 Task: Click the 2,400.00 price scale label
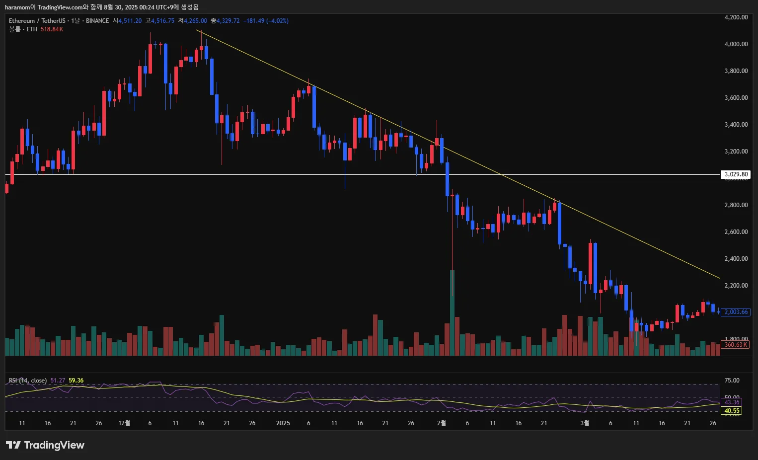pos(736,258)
